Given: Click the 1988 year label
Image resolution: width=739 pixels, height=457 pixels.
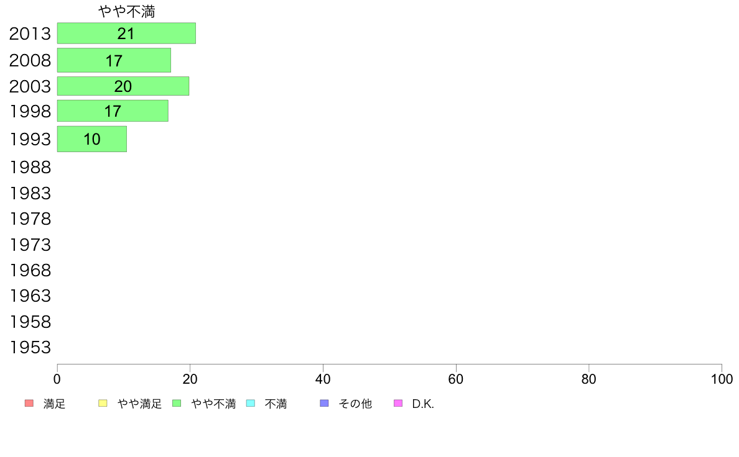Looking at the screenshot, I should click(30, 168).
